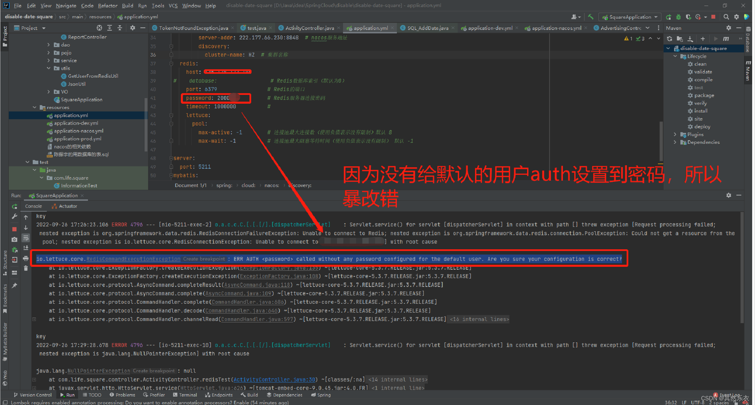
Task: Reload Maven projects in Maven panel
Action: point(670,39)
